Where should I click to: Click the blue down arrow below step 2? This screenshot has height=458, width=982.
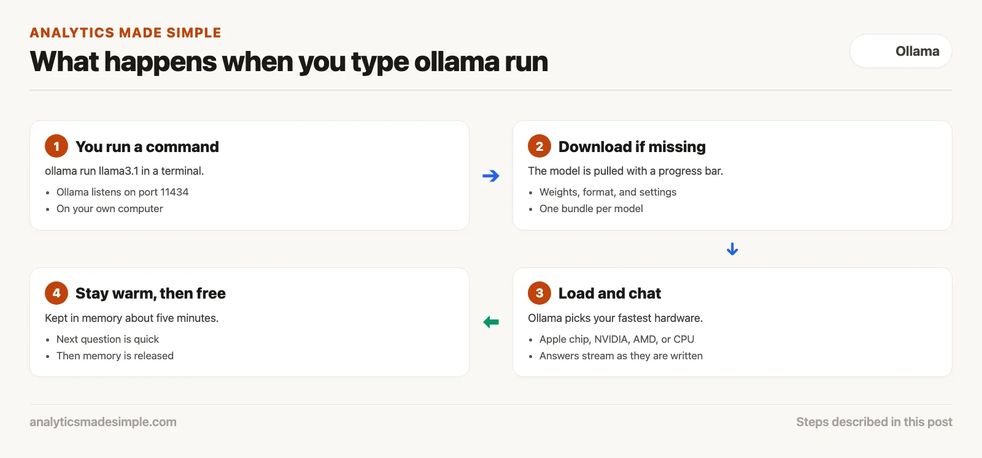click(732, 249)
